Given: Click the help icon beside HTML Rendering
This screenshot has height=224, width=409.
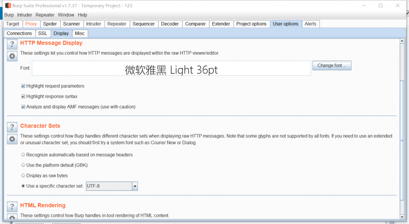Looking at the screenshot, I should coord(12,206).
